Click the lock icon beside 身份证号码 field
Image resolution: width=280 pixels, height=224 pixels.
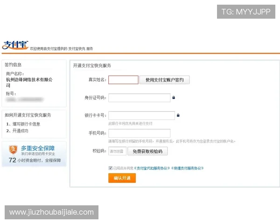(x=174, y=98)
